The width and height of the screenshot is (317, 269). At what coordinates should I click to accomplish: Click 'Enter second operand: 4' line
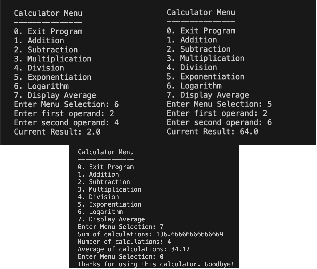point(66,123)
